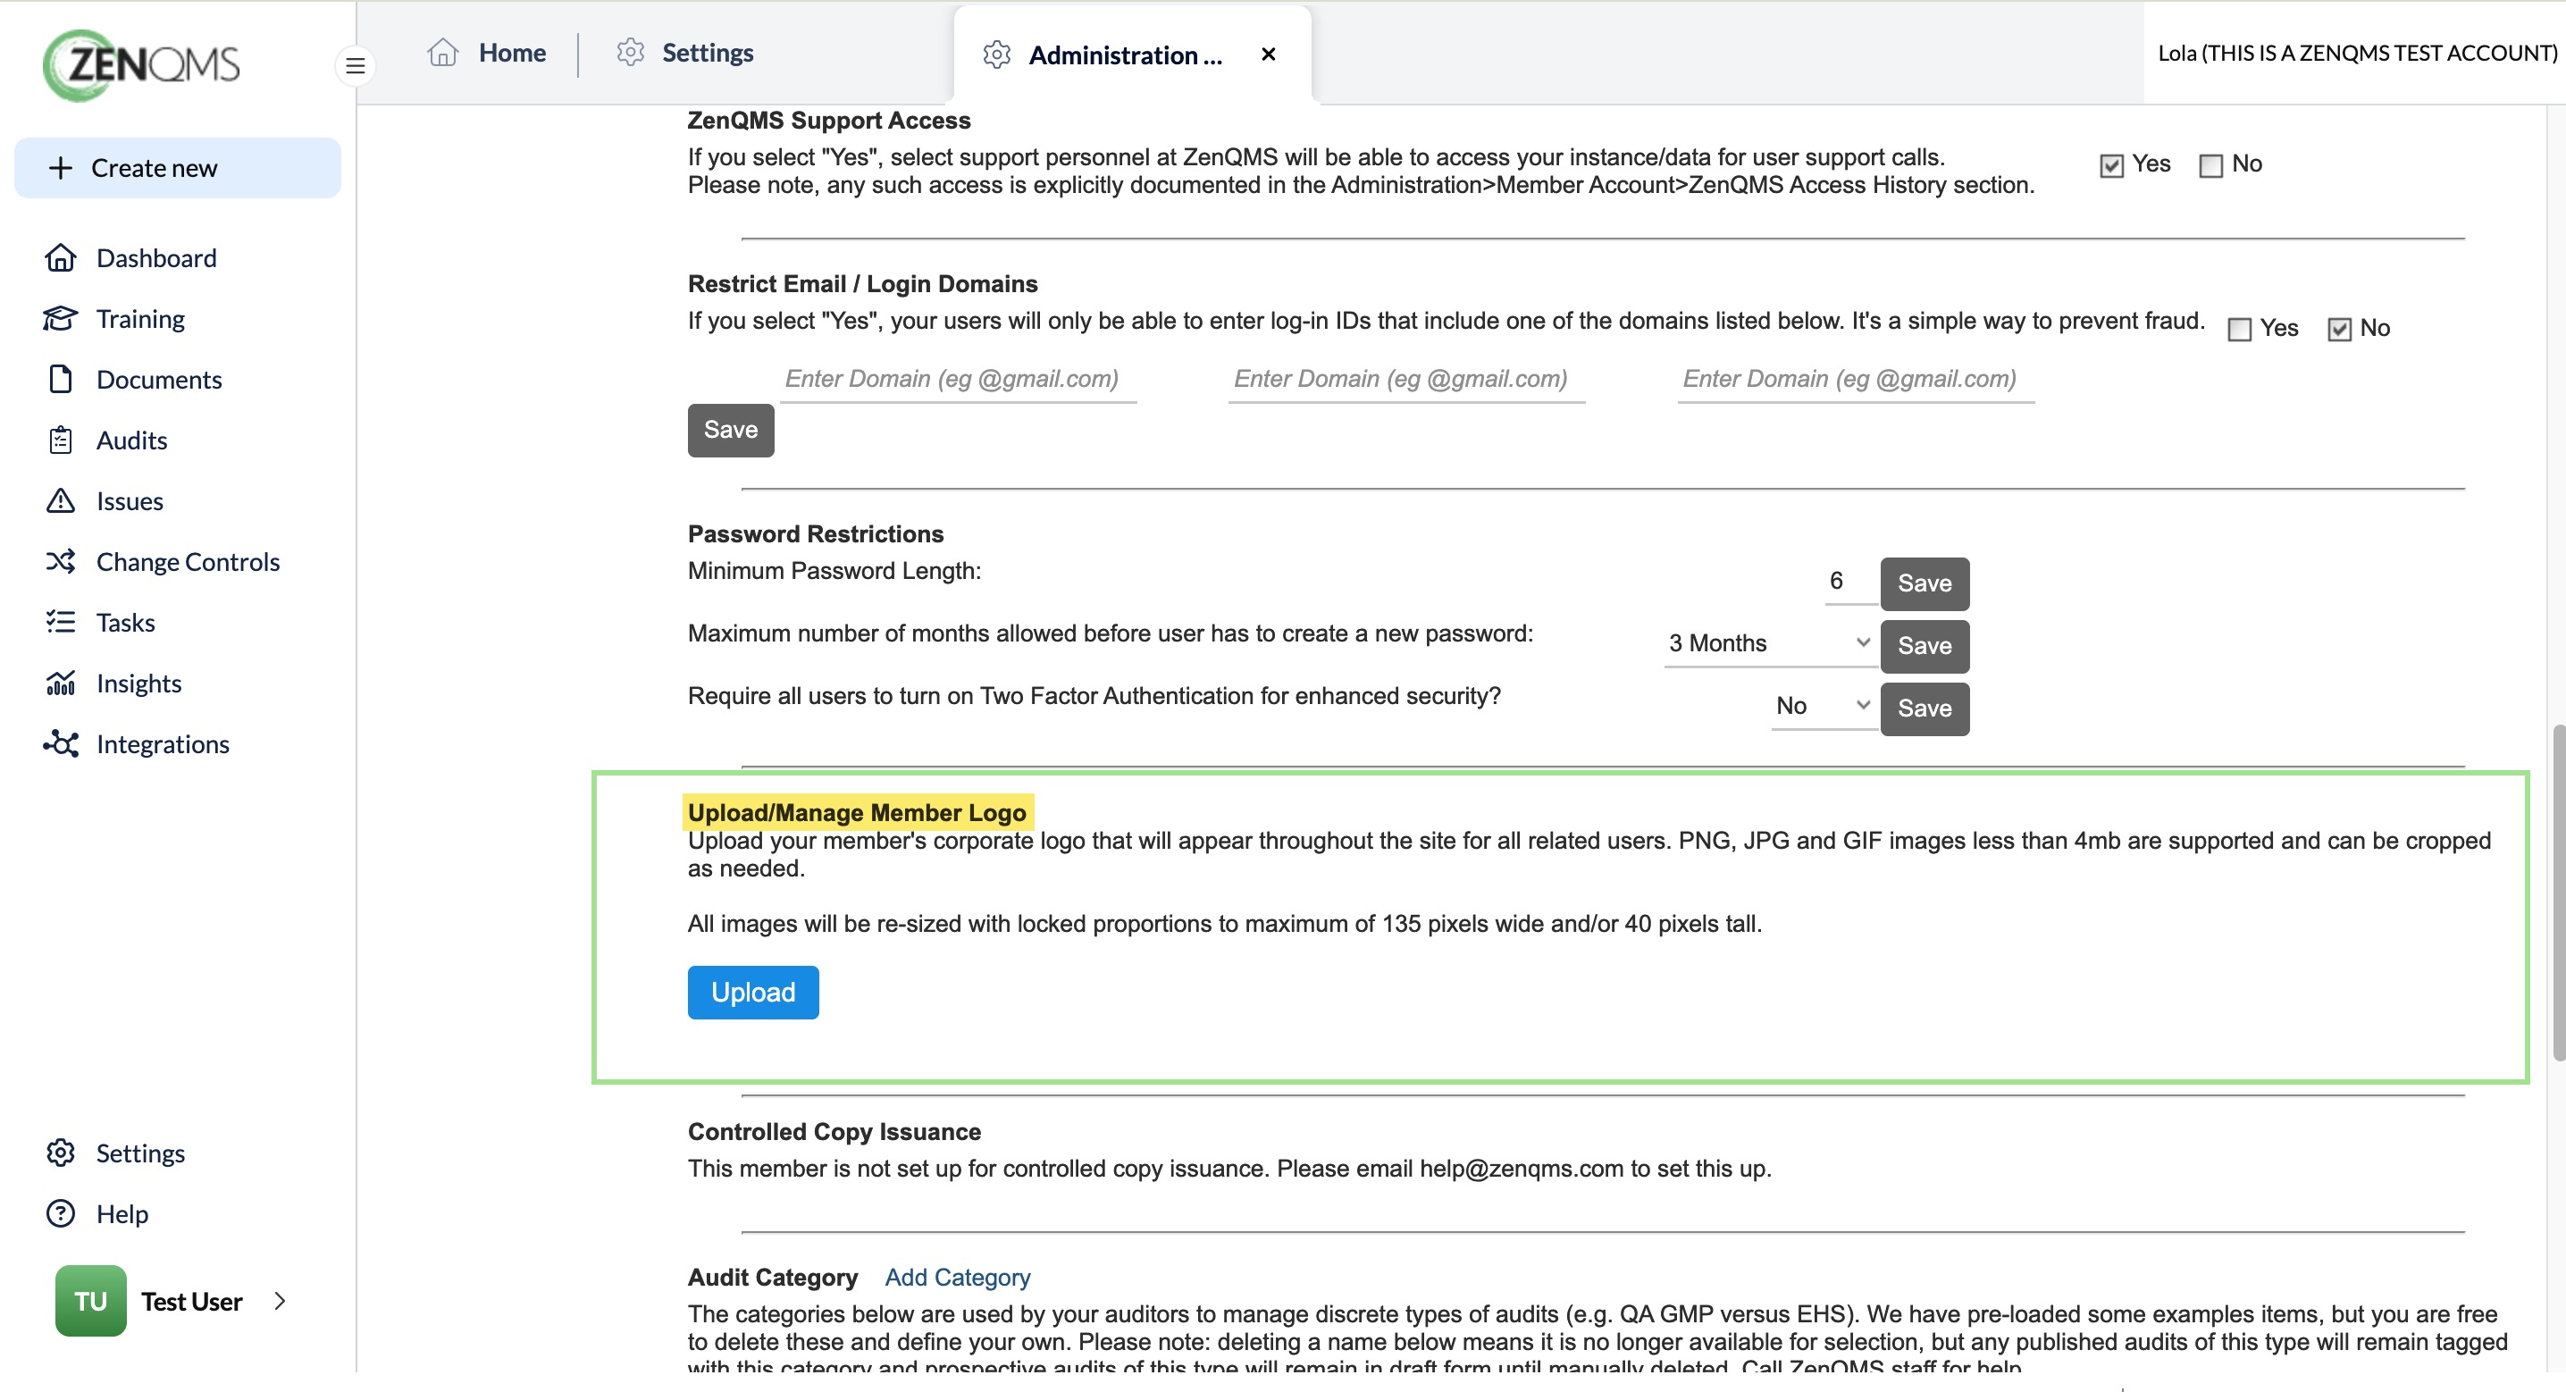Open Tasks in the sidebar
This screenshot has width=2566, height=1392.
pos(125,623)
